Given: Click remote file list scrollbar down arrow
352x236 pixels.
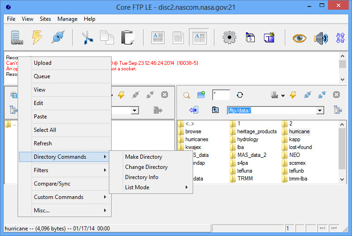Looking at the screenshot, I should tap(342, 180).
